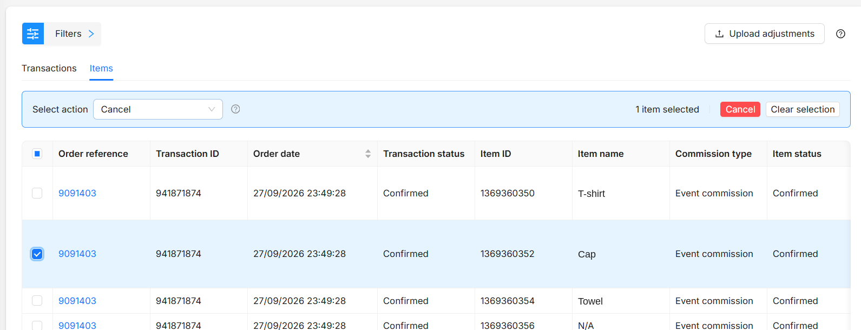Image resolution: width=861 pixels, height=330 pixels.
Task: Click the Item status column header
Action: tap(797, 154)
